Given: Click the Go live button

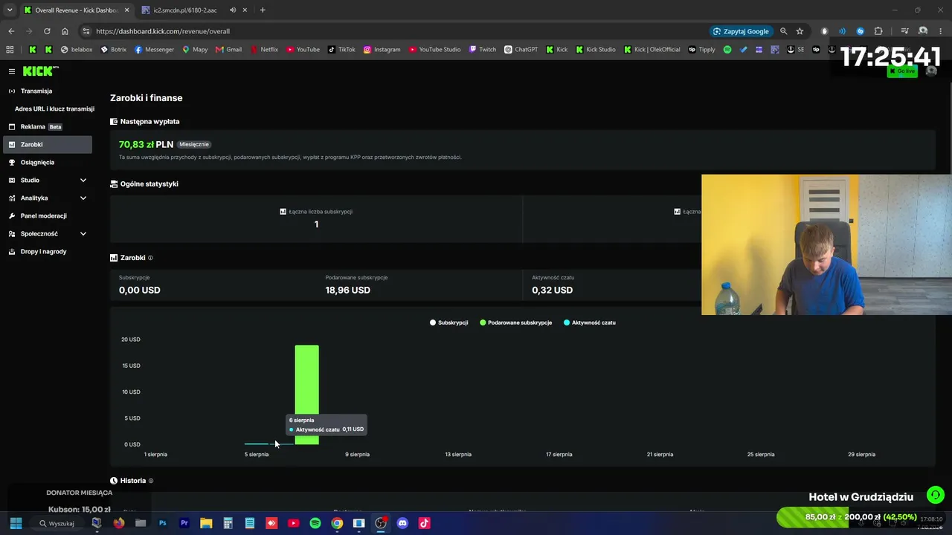Looking at the screenshot, I should coord(902,71).
